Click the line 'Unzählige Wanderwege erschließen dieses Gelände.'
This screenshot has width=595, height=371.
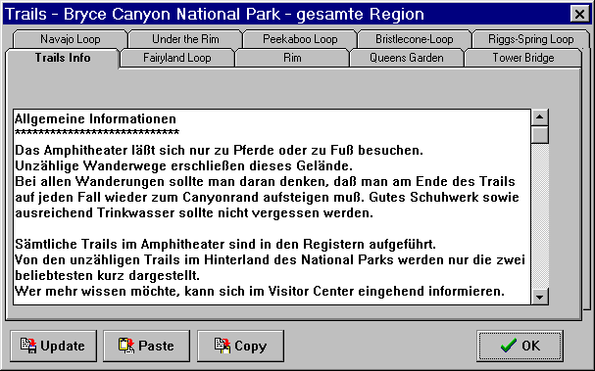click(x=183, y=166)
